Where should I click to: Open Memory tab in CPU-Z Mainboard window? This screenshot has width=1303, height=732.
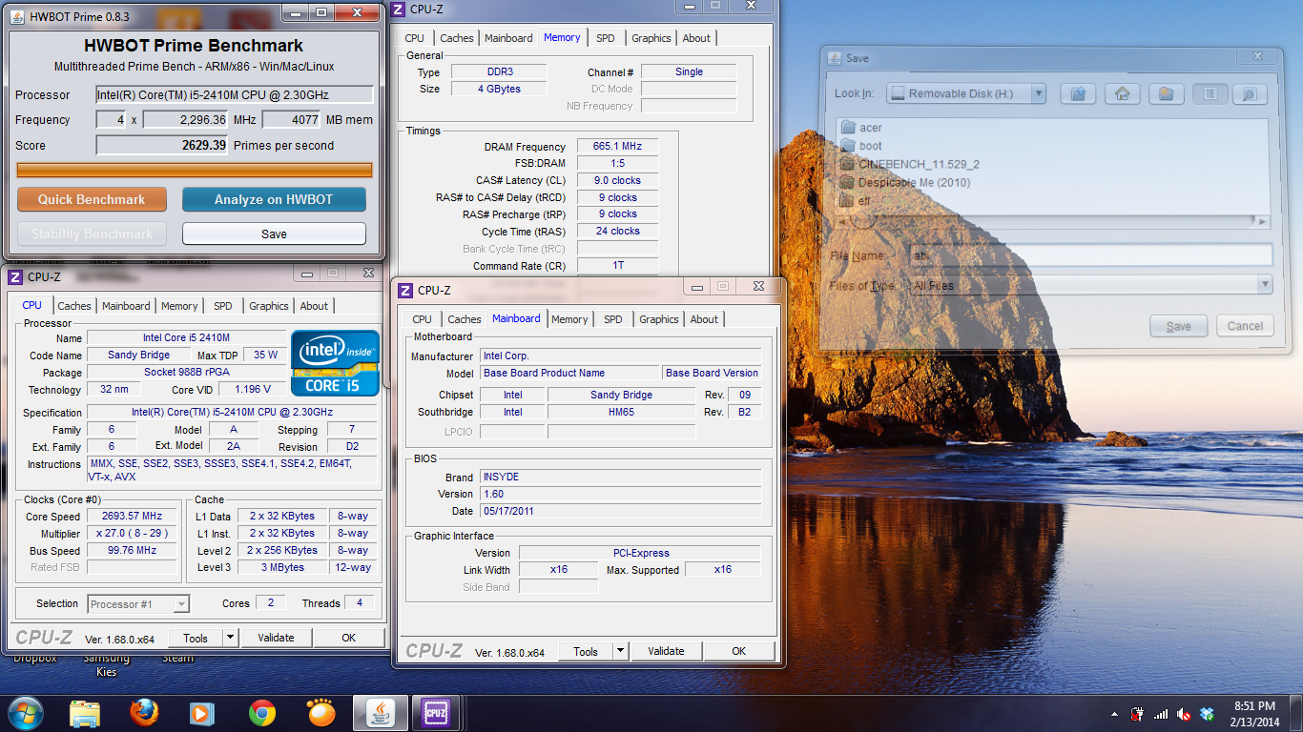569,319
